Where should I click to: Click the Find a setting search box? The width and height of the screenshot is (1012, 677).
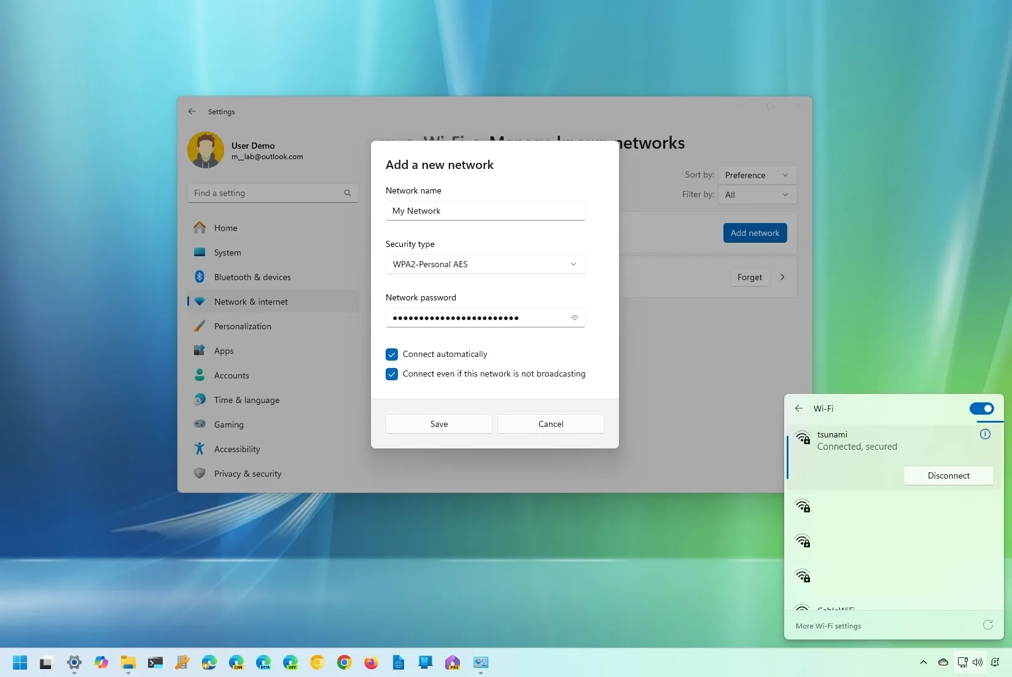click(x=273, y=193)
